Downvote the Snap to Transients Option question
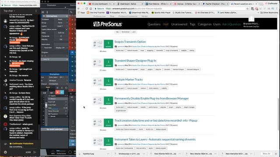This screenshot has height=157, width=280. click(x=94, y=46)
